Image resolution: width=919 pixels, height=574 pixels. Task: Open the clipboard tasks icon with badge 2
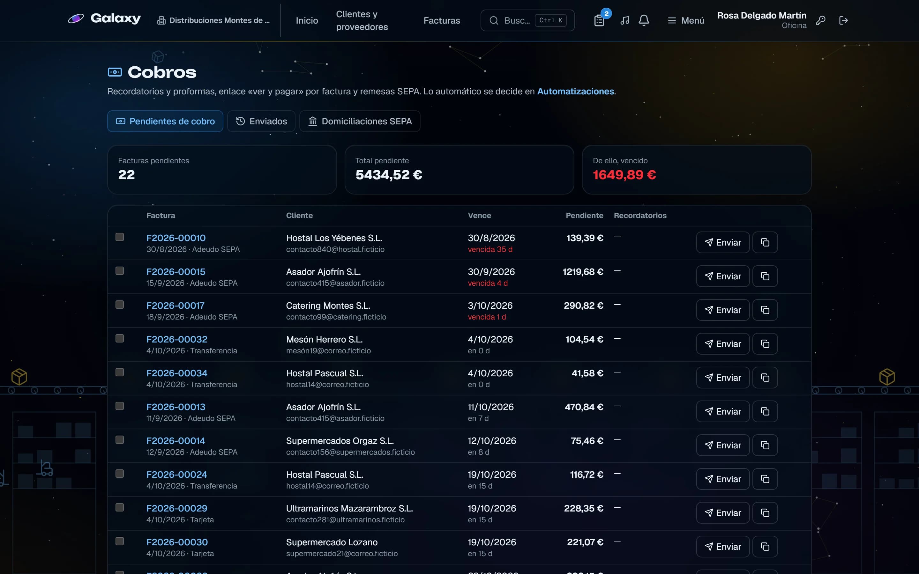pos(599,20)
